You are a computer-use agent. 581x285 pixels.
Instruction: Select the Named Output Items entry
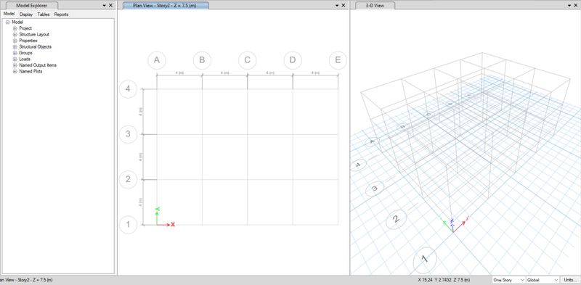(38, 65)
